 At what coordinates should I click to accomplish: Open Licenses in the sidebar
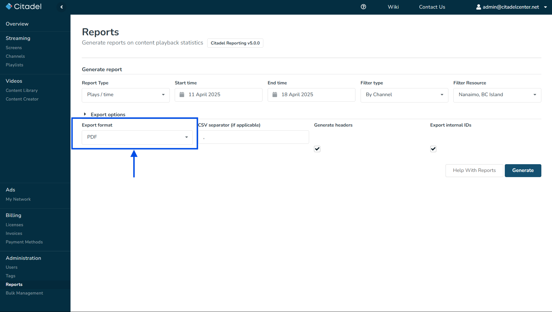[x=14, y=225]
